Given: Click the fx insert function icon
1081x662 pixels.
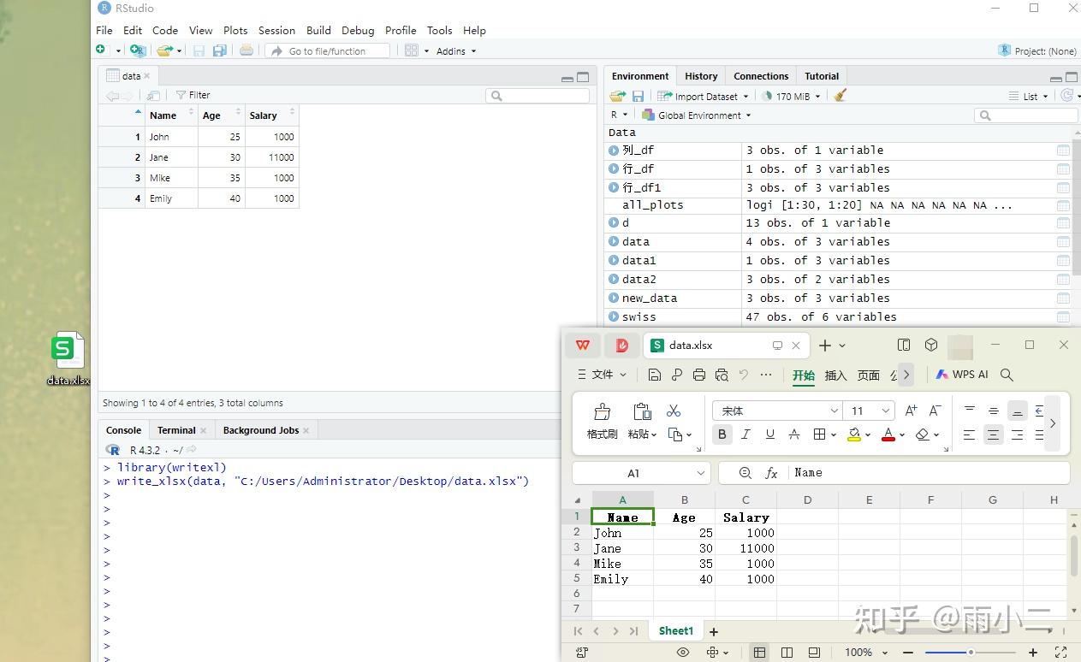Looking at the screenshot, I should pos(771,473).
